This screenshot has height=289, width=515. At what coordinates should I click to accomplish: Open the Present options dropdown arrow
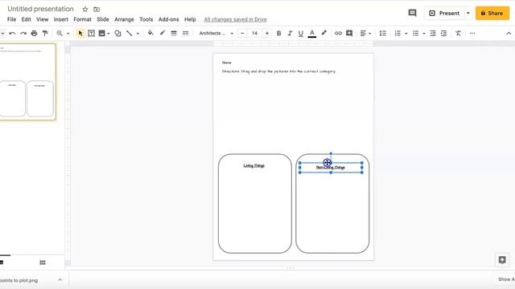(468, 13)
